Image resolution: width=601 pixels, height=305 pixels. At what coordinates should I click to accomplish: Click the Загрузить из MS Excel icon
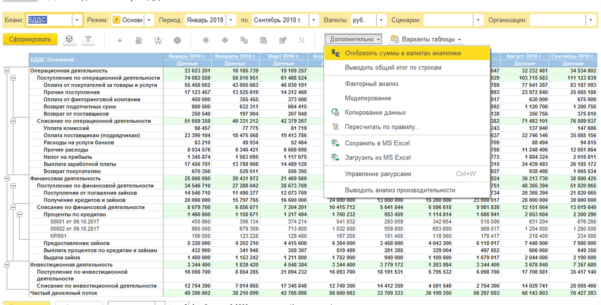click(335, 157)
